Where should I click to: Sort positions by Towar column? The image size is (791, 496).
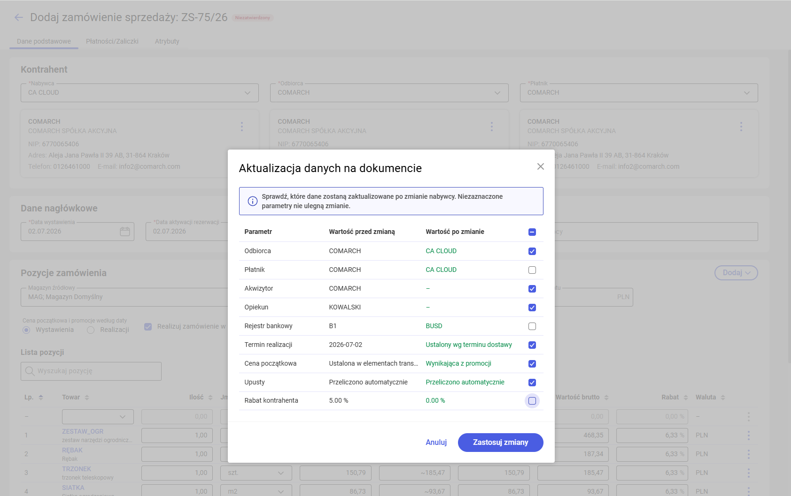coord(87,397)
